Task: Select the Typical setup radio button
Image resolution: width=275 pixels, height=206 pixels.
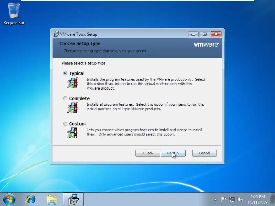Action: pyautogui.click(x=65, y=73)
